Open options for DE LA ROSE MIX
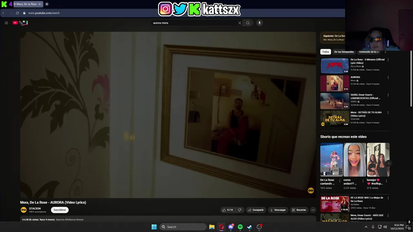 pos(388,198)
